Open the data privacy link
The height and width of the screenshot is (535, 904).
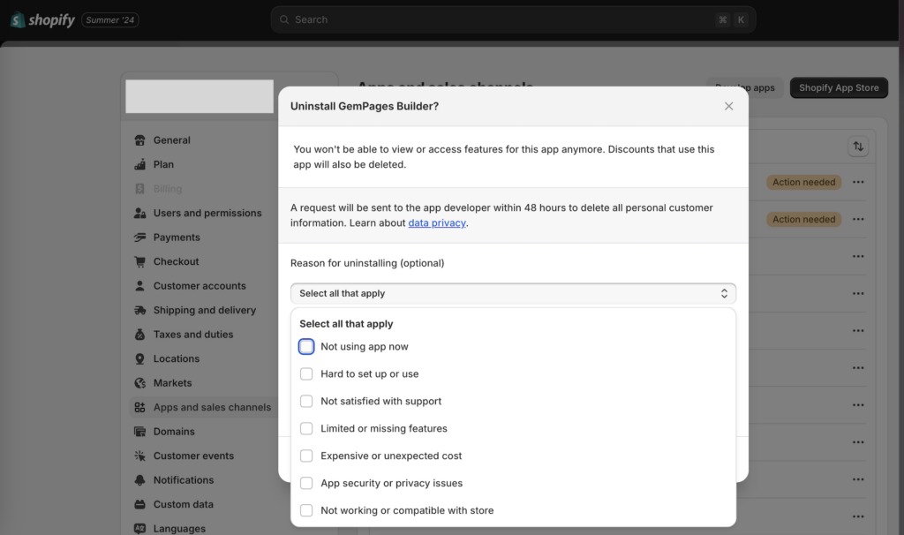tap(436, 223)
